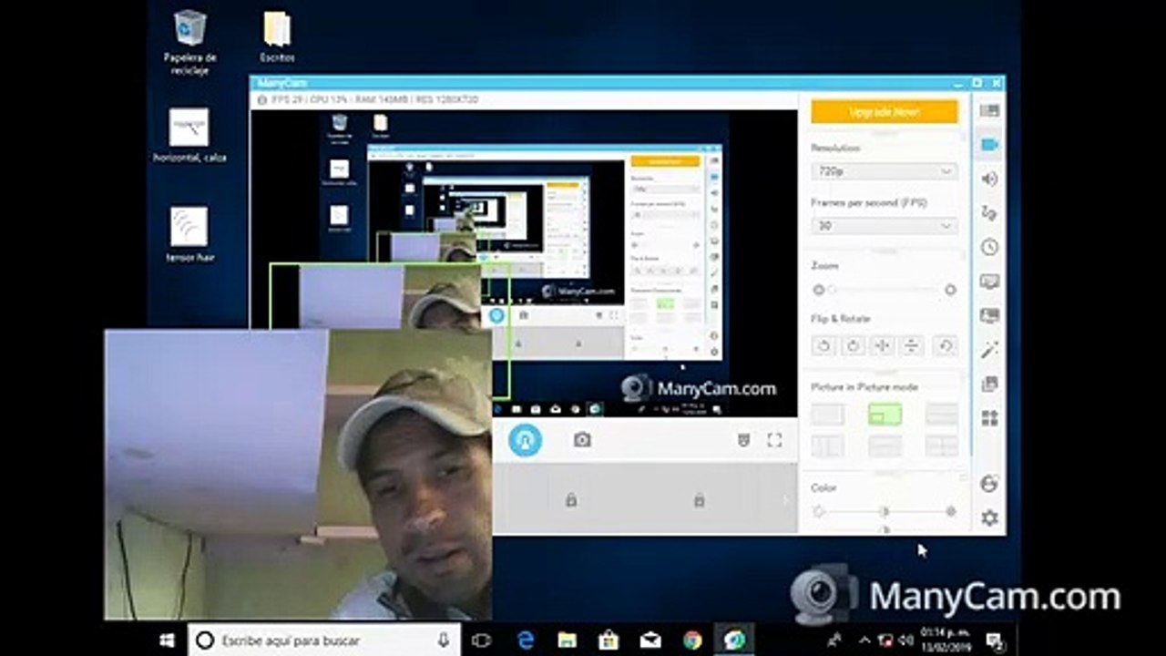The image size is (1166, 656).
Task: Toggle fullscreen preview icon
Action: [774, 440]
